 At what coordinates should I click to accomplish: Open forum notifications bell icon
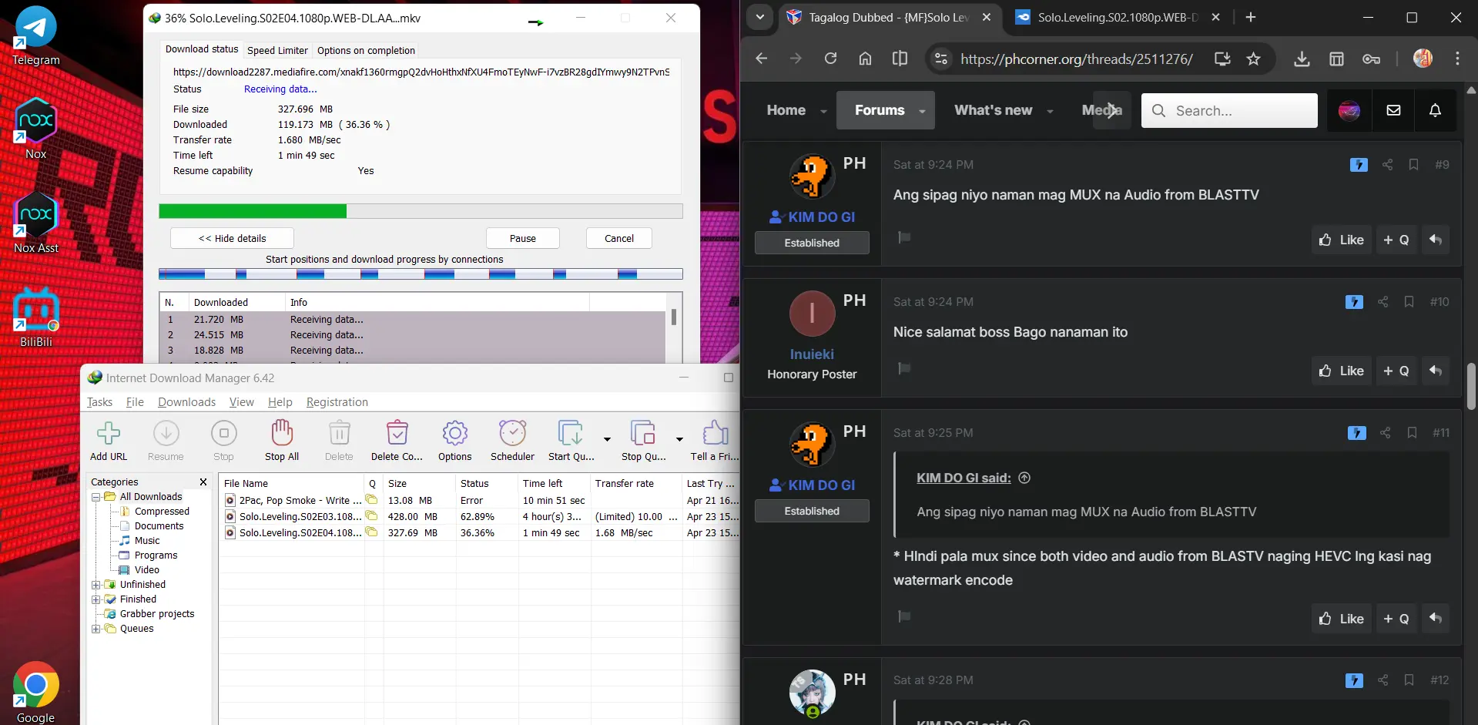pos(1435,110)
